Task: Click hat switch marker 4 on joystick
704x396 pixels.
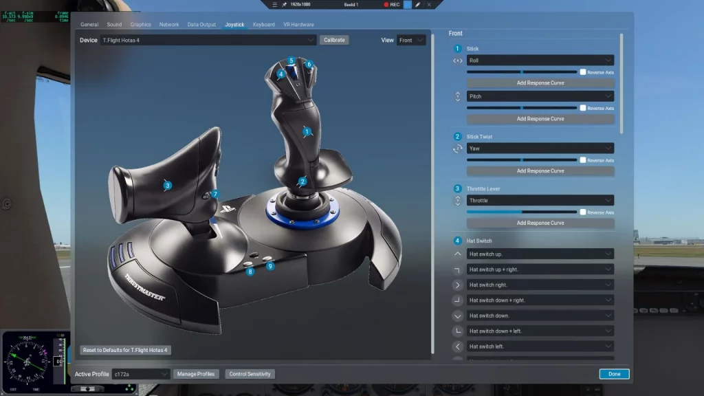Action: click(x=281, y=74)
